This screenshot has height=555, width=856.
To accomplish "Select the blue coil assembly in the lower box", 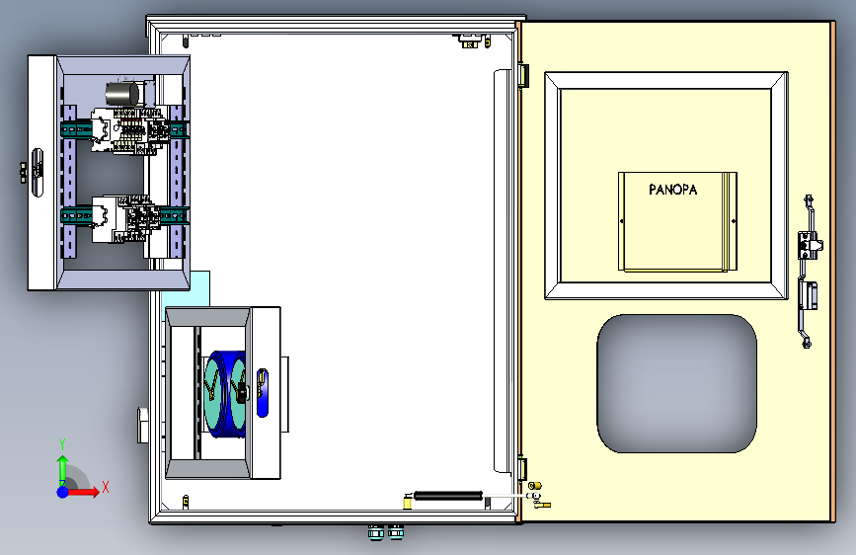I will click(x=224, y=394).
